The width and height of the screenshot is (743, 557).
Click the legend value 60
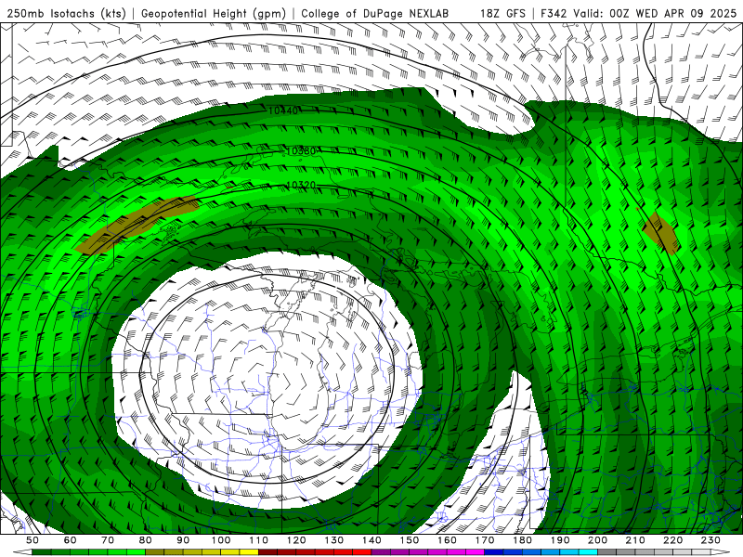(71, 540)
